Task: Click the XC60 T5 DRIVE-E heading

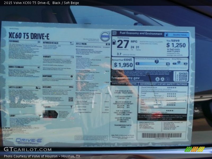Action: click(x=29, y=36)
